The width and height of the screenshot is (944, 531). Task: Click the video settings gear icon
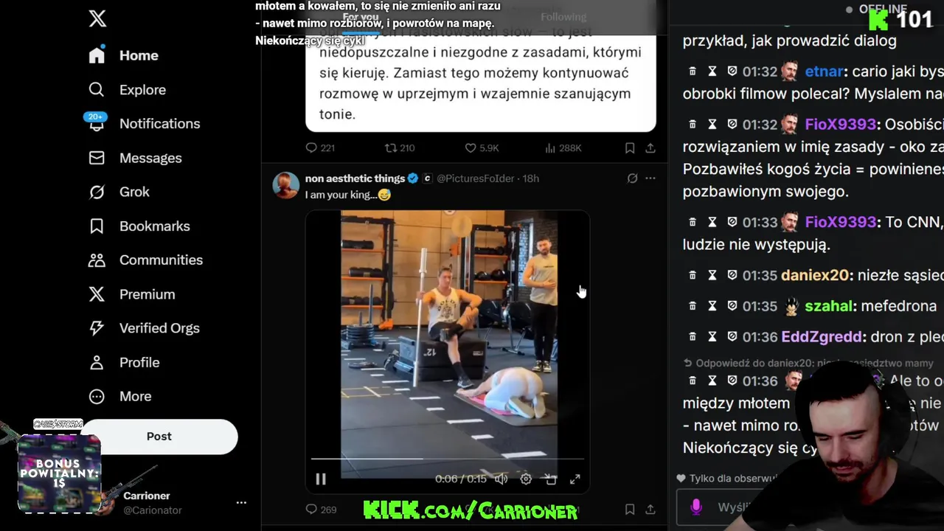point(526,479)
